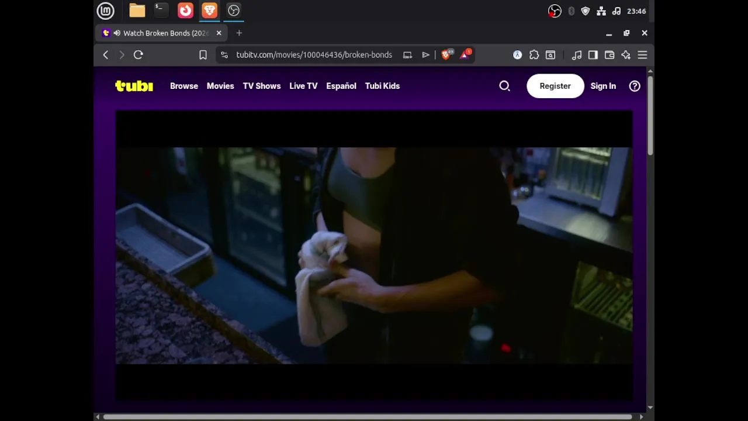Click the Sign In link
This screenshot has height=421, width=748.
click(603, 86)
